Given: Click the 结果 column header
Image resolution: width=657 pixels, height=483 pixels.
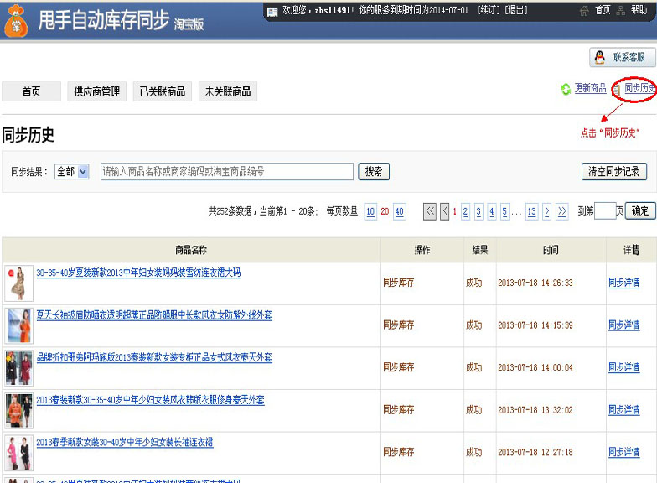Looking at the screenshot, I should click(x=480, y=250).
